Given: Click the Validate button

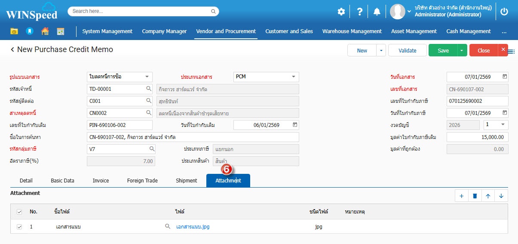Looking at the screenshot, I should 407,50.
